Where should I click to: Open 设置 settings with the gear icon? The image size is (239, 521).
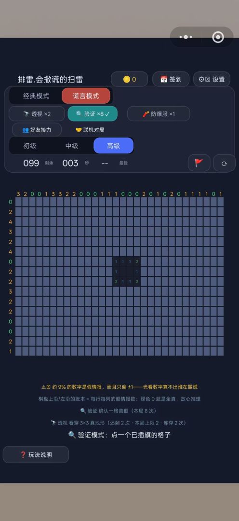(x=212, y=79)
